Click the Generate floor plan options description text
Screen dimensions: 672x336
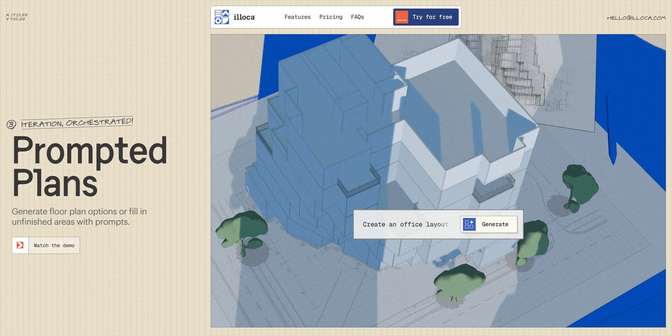pyautogui.click(x=79, y=217)
